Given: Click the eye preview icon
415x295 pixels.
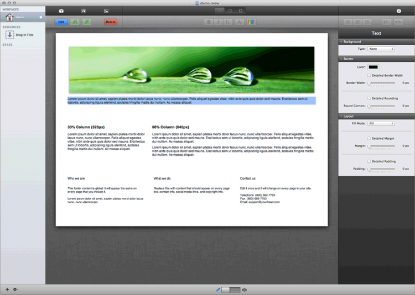Looking at the screenshot, I should tap(244, 290).
